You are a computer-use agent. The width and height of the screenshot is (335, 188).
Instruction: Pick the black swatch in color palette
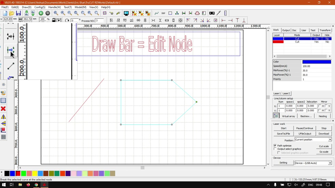(x=7, y=173)
